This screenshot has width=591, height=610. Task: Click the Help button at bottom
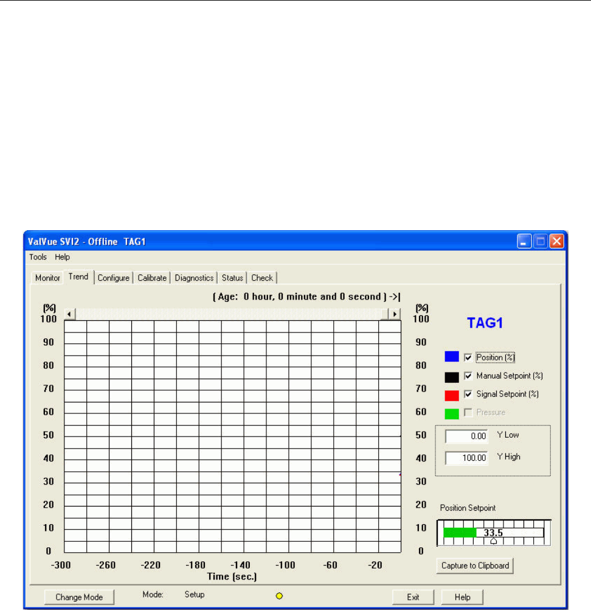point(462,597)
